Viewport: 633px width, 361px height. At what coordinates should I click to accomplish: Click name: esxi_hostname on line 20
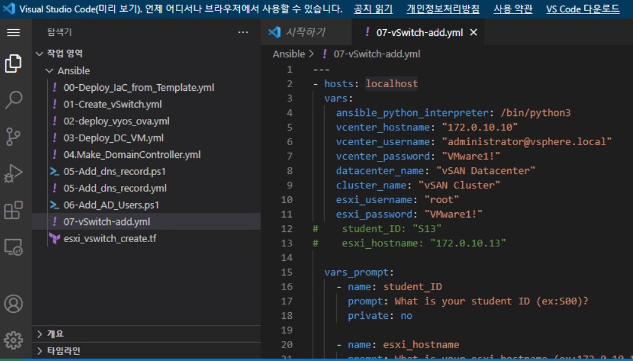pyautogui.click(x=403, y=345)
